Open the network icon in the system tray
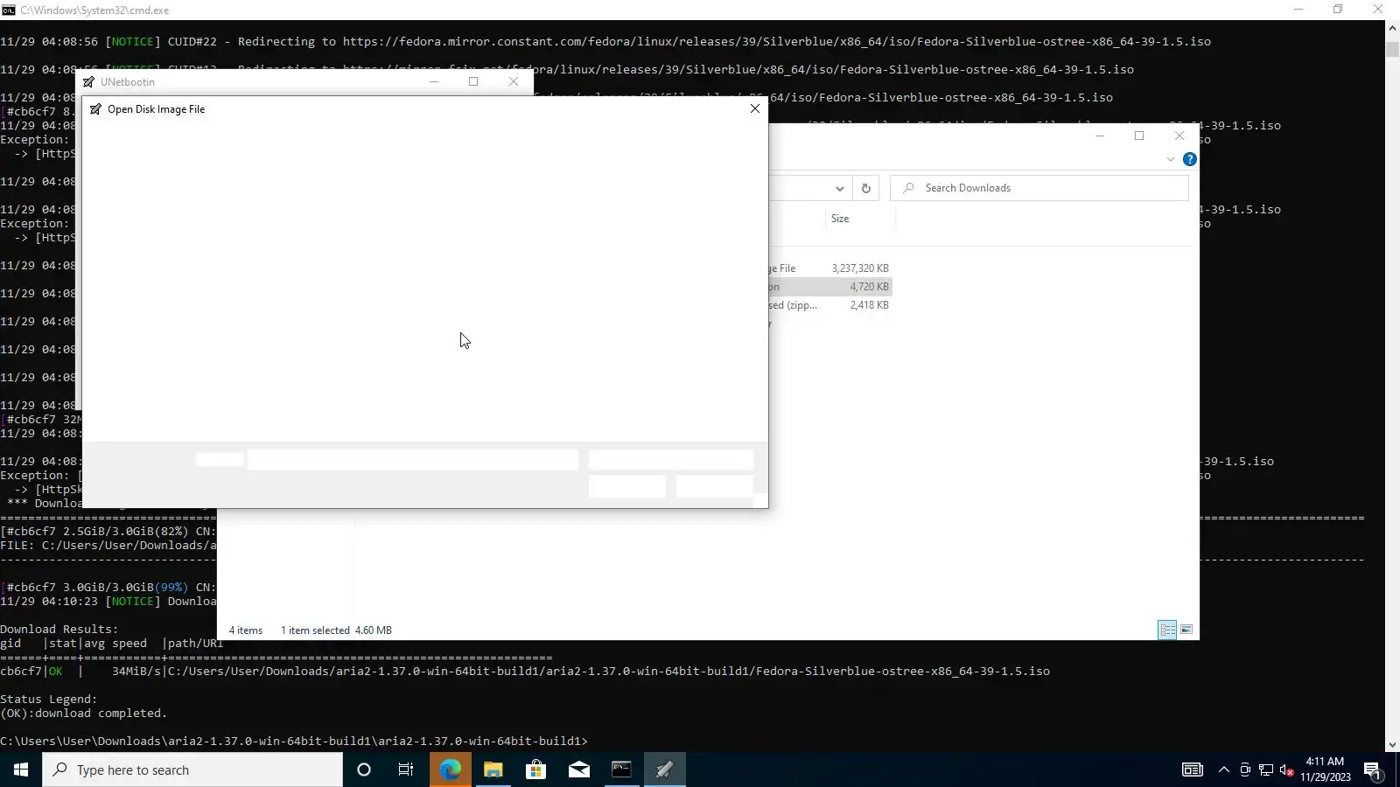This screenshot has width=1400, height=787. tap(1266, 770)
